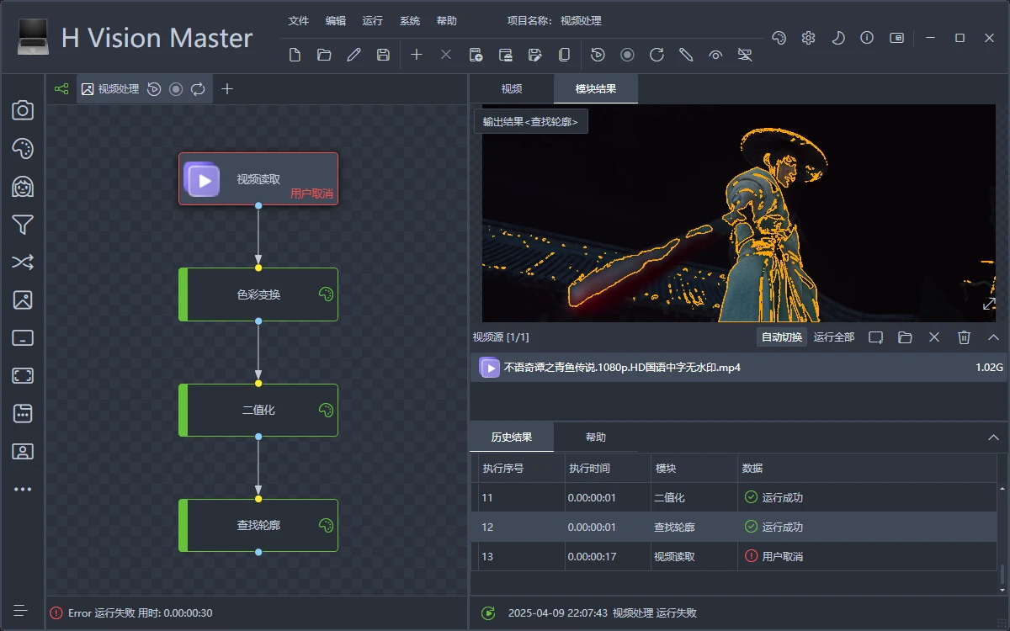1010x631 pixels.
Task: Save project using the floppy disk icon
Action: pyautogui.click(x=383, y=55)
